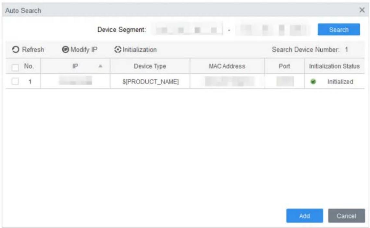Click the Device Segment label
This screenshot has height=228, width=370.
[x=122, y=30]
